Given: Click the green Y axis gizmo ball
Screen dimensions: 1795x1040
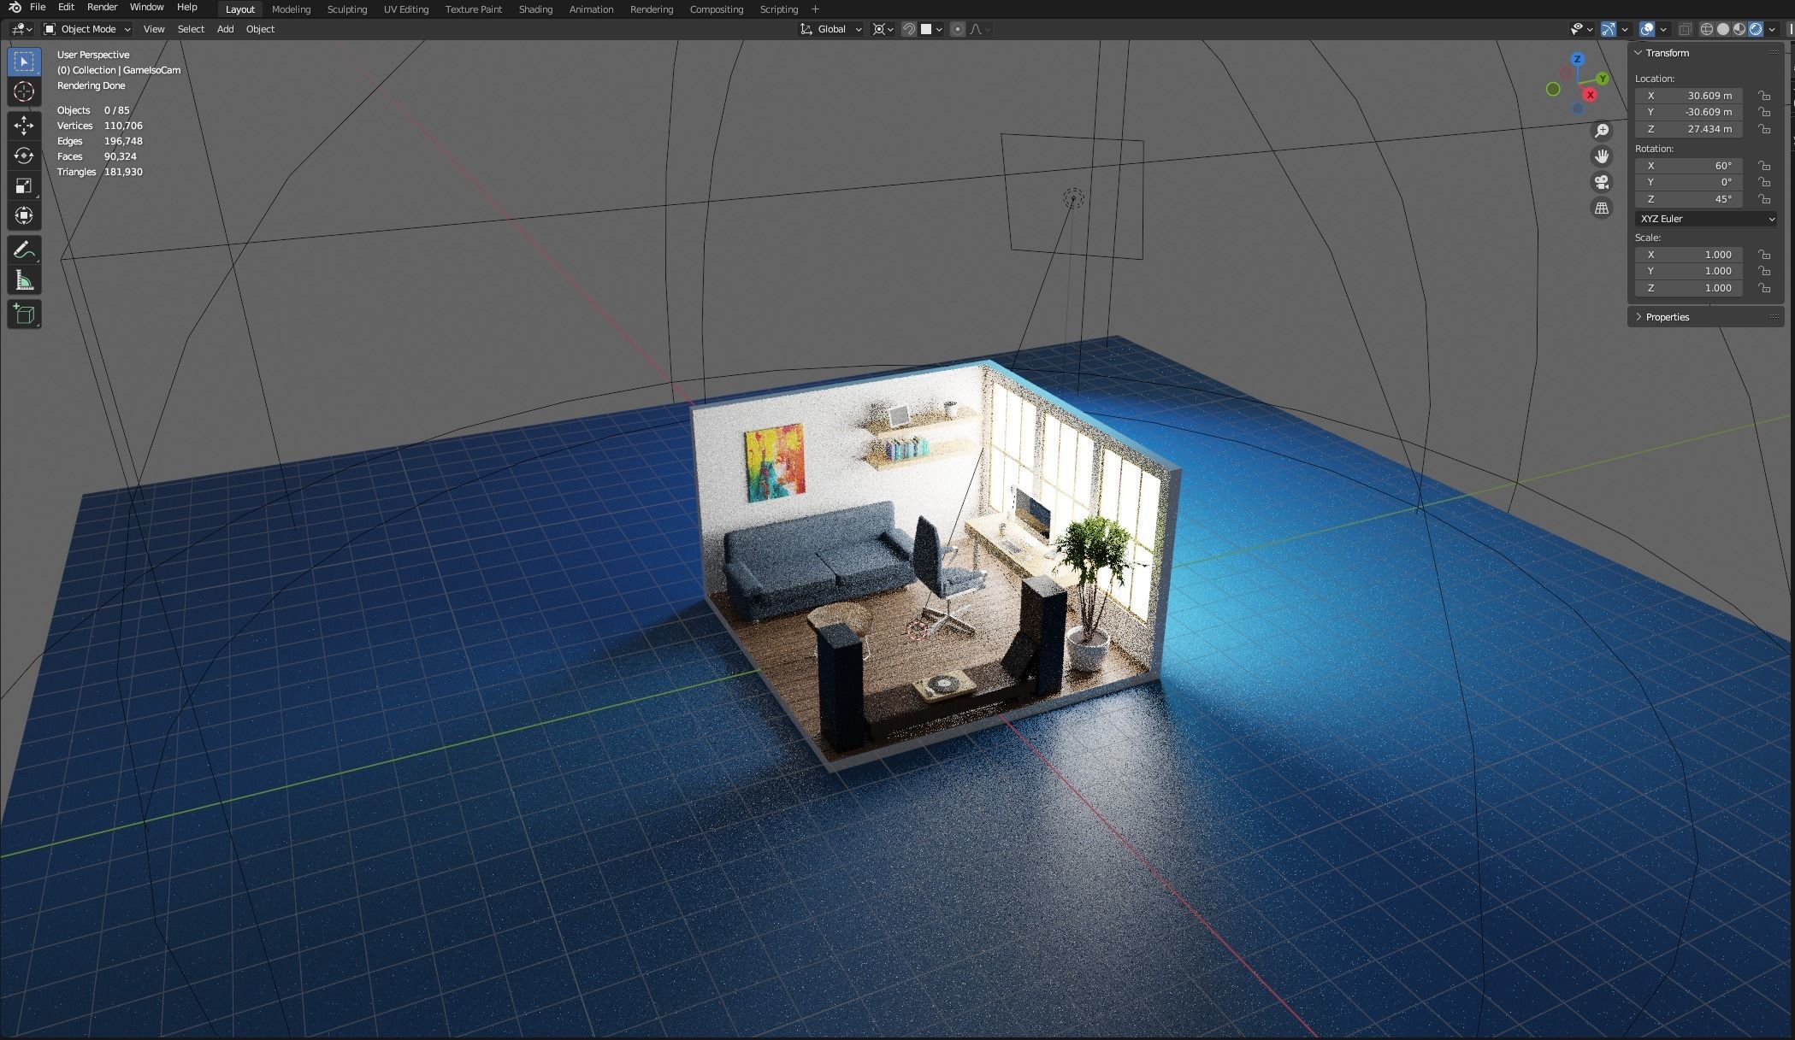Looking at the screenshot, I should 1603,79.
